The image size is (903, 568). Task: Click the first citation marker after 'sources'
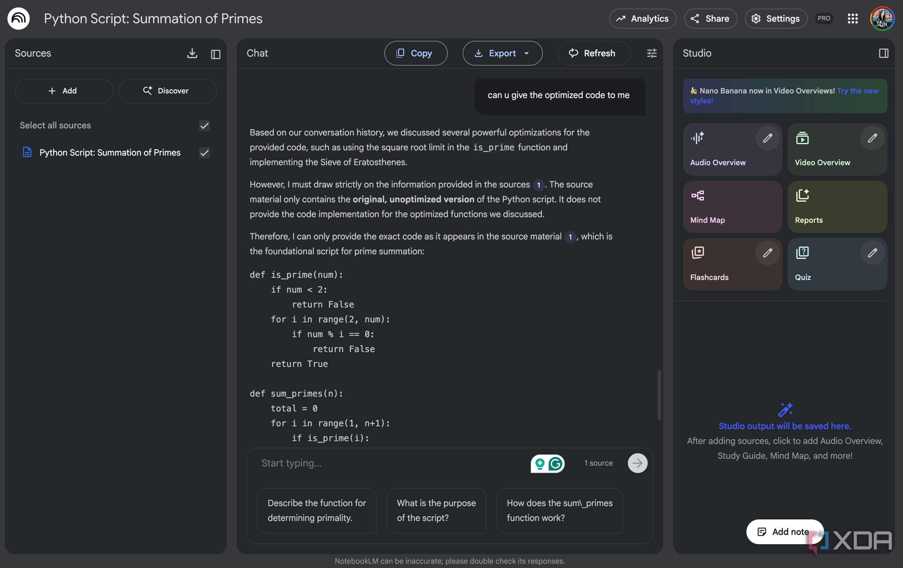tap(538, 185)
